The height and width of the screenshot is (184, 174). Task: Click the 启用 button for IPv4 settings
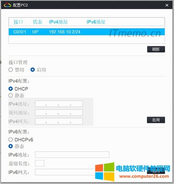point(156,120)
